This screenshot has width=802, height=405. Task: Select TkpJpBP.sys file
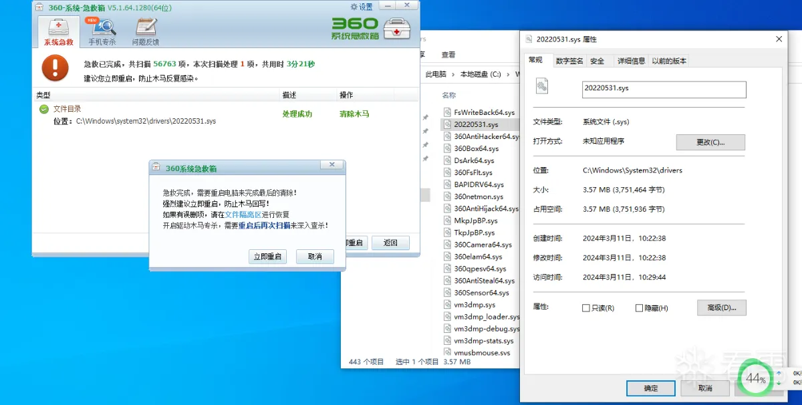point(469,233)
